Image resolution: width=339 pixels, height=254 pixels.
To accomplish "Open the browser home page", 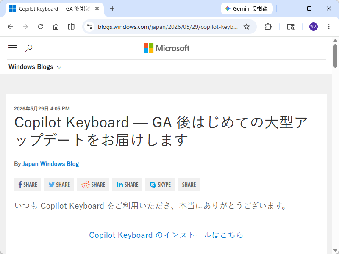I will (x=56, y=27).
